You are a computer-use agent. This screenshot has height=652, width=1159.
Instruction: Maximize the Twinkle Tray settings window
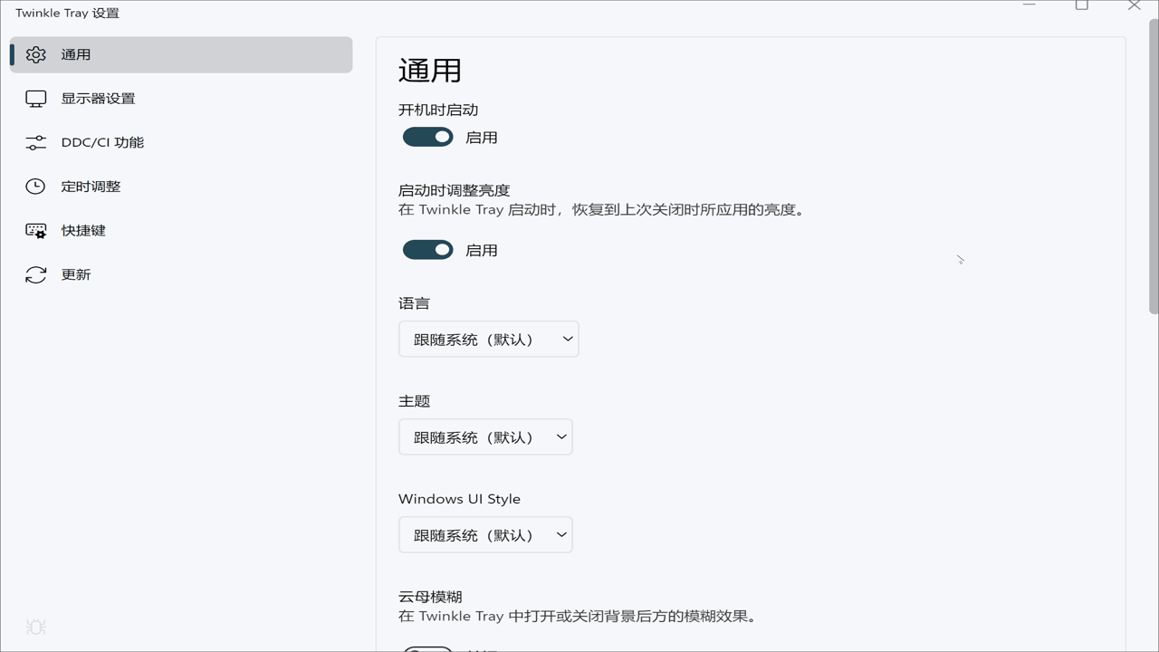[1081, 5]
